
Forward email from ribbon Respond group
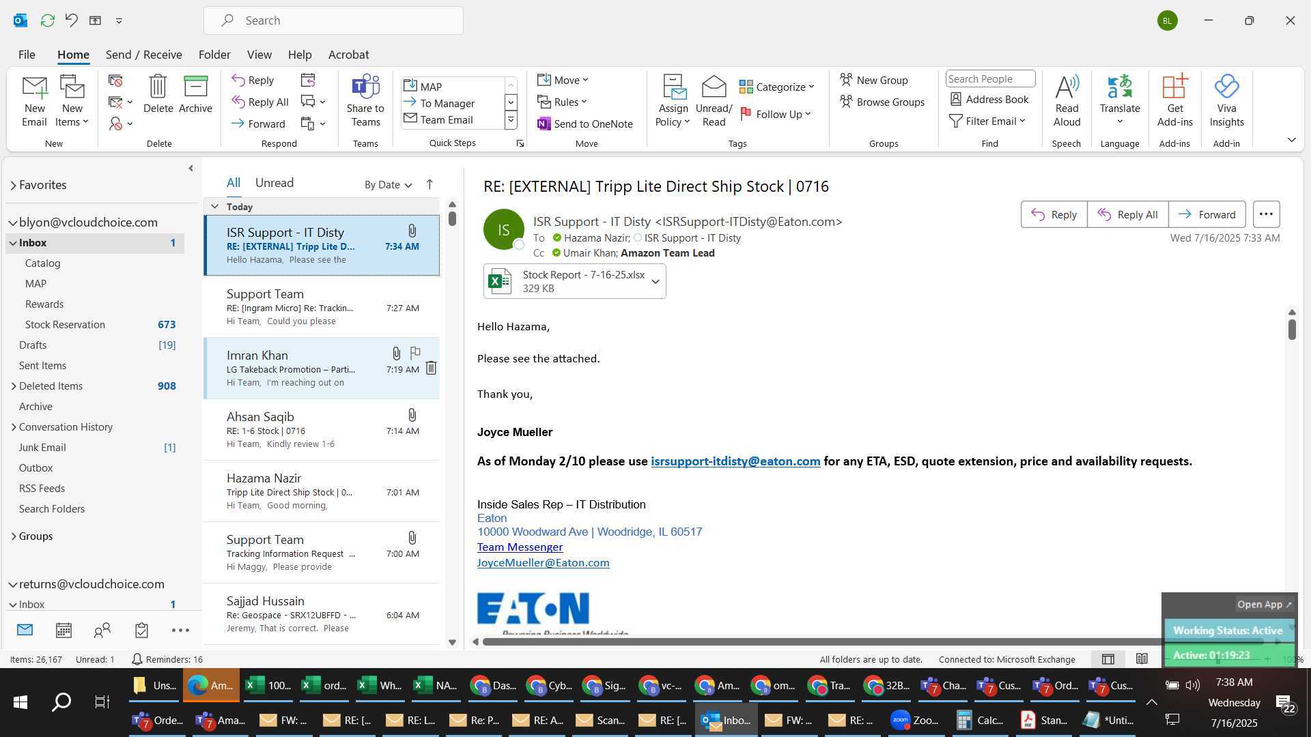[258, 124]
